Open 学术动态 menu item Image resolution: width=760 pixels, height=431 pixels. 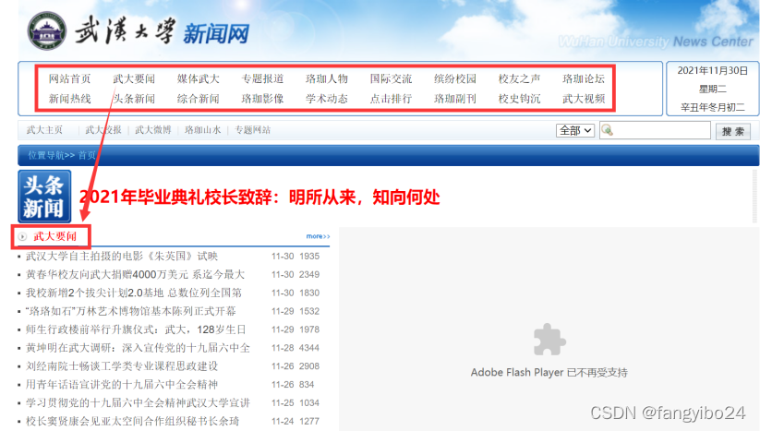tap(327, 99)
